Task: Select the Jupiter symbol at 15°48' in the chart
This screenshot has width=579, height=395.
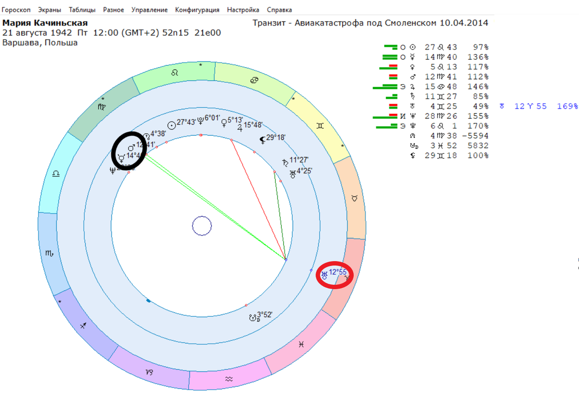Action: pyautogui.click(x=240, y=127)
